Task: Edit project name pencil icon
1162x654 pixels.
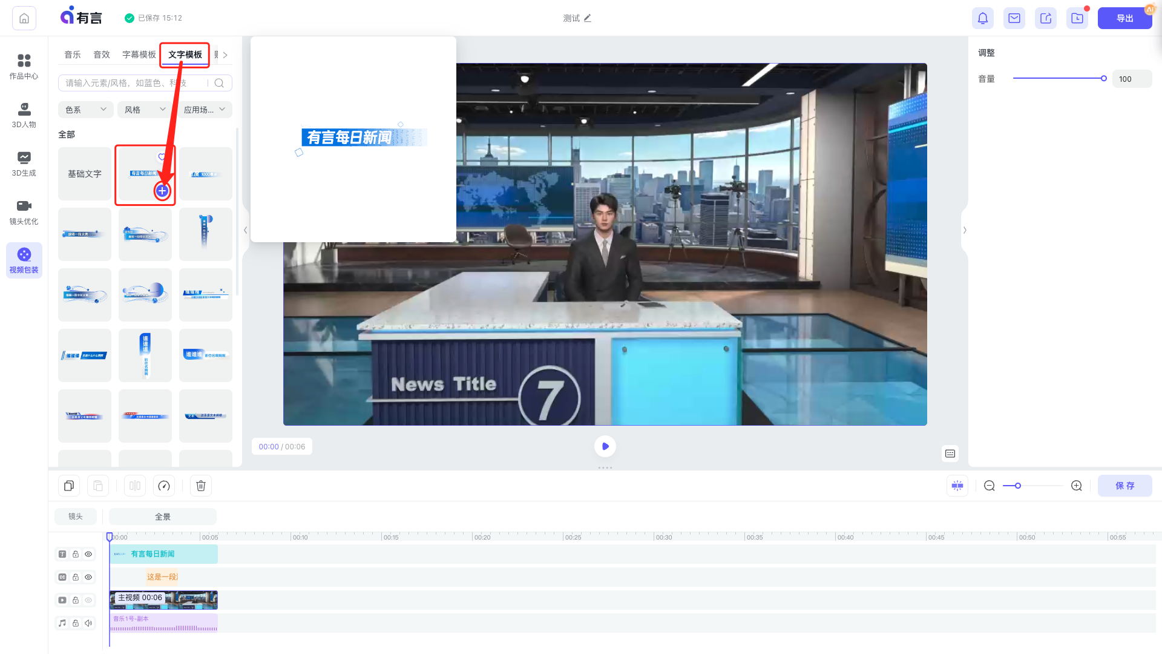Action: [x=588, y=18]
